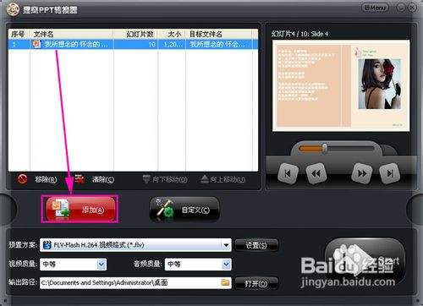Click the slide 4 preview thumbnail
This screenshot has height=306, width=423.
tap(341, 85)
